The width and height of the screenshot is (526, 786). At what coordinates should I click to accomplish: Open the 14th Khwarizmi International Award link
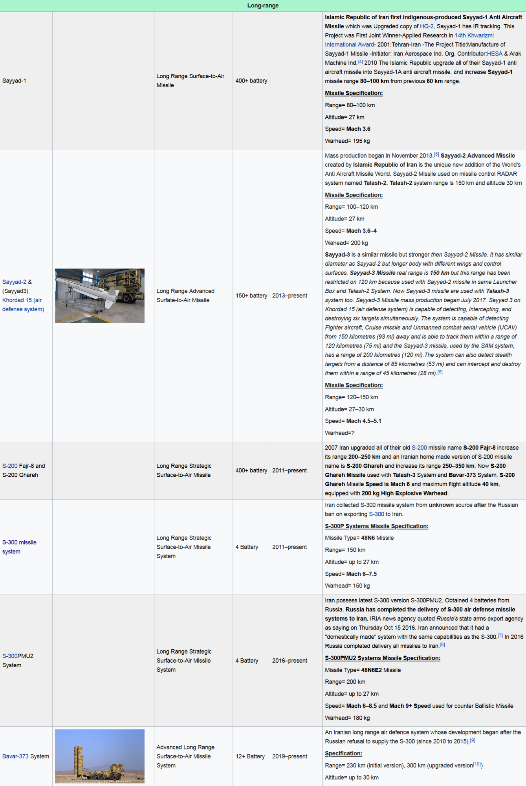point(474,35)
